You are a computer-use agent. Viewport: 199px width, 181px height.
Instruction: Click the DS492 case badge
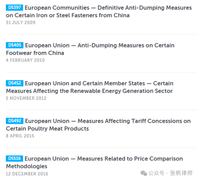tap(14, 121)
